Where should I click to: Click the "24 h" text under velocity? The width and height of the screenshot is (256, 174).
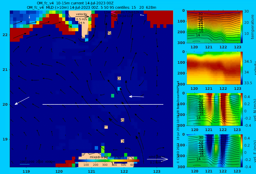(82, 23)
